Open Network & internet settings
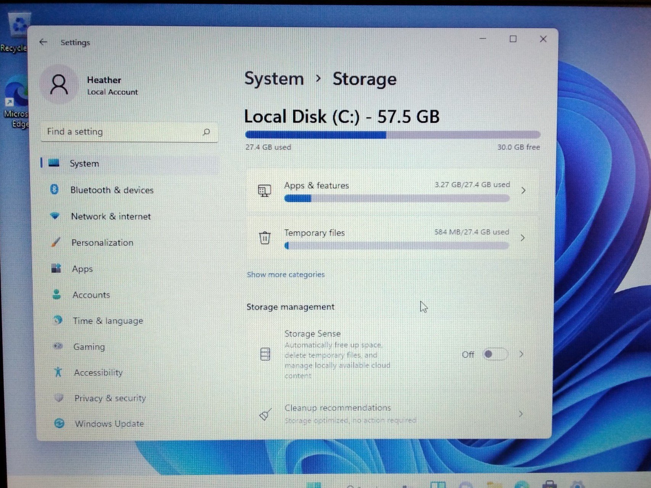 (x=130, y=216)
